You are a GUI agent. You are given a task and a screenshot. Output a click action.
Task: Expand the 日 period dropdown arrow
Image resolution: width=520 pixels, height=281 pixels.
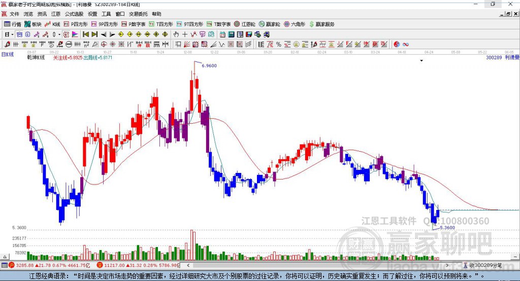(x=12, y=34)
